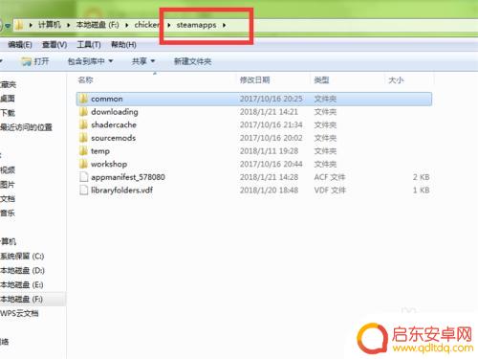Select 桌面 in the navigation pane
This screenshot has height=359, width=478.
(x=8, y=99)
